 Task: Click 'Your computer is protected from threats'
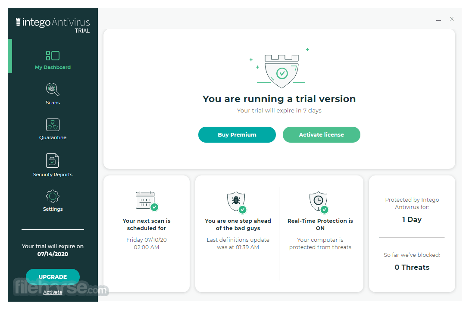pos(320,243)
